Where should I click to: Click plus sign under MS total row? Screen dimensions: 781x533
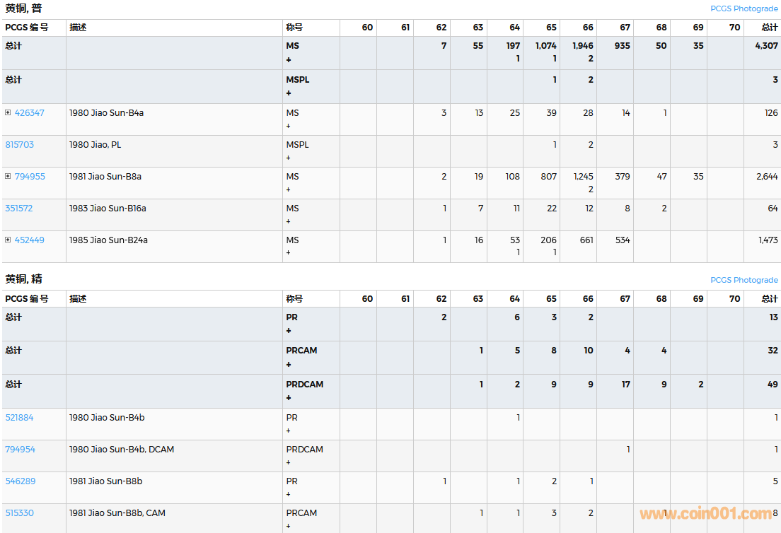[289, 60]
